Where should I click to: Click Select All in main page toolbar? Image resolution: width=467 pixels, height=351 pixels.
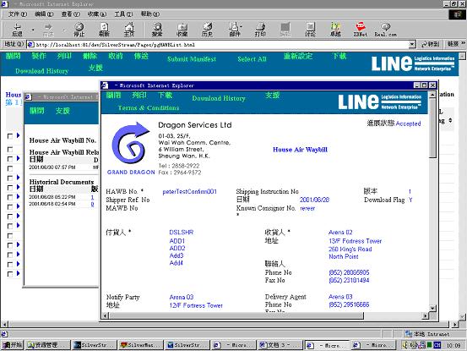252,59
